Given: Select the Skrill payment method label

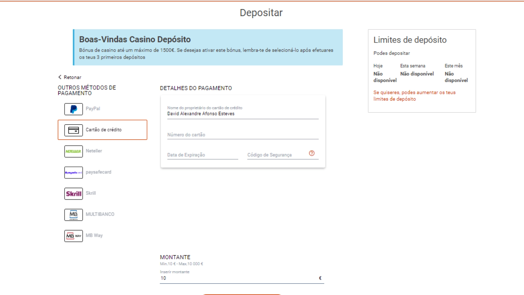Looking at the screenshot, I should (x=91, y=193).
